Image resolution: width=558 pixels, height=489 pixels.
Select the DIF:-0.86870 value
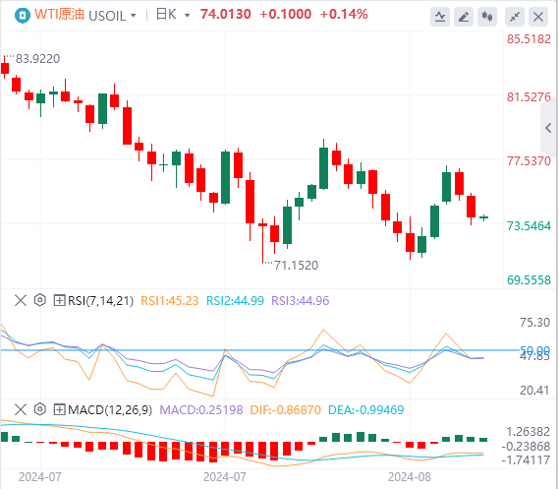pyautogui.click(x=286, y=410)
